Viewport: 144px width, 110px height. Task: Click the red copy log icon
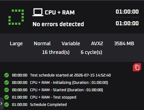tap(137, 67)
